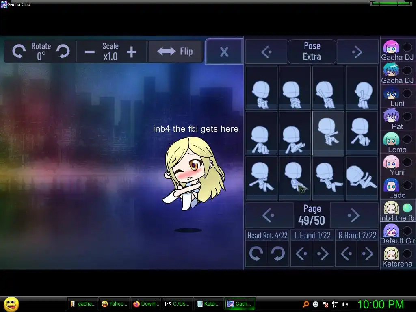
Task: Toggle the selection circle next to Pat
Action: [x=407, y=116]
